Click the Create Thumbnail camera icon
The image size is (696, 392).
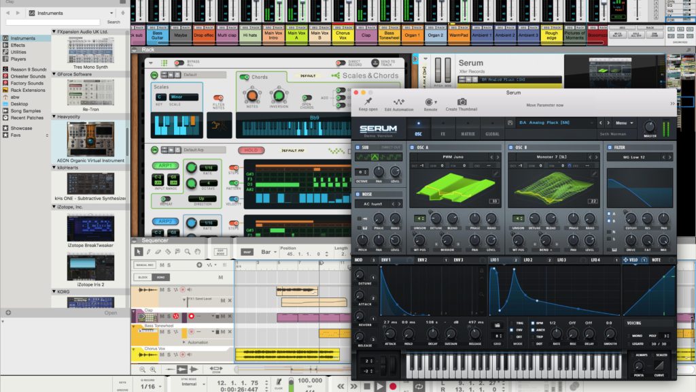click(462, 102)
